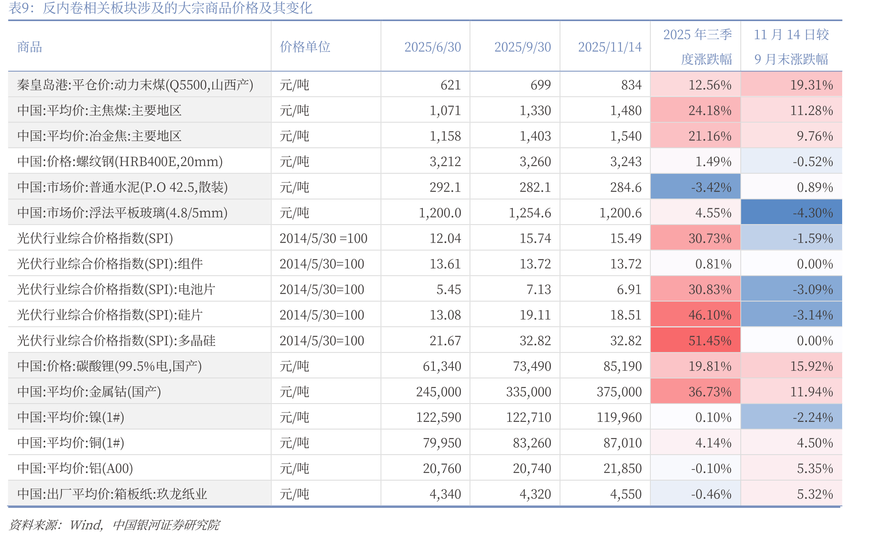878x537 pixels.
Task: Select the 价格单位 column header
Action: 305,47
